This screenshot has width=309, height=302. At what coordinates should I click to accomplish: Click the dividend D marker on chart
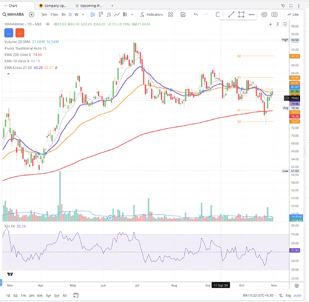[x=110, y=218]
